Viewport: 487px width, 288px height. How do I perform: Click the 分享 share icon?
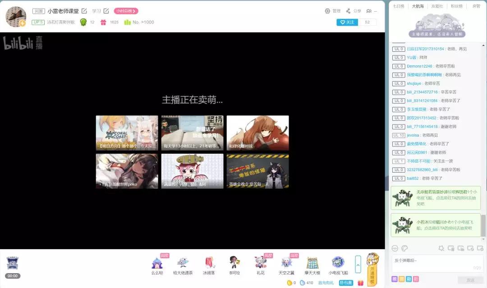pyautogui.click(x=348, y=11)
